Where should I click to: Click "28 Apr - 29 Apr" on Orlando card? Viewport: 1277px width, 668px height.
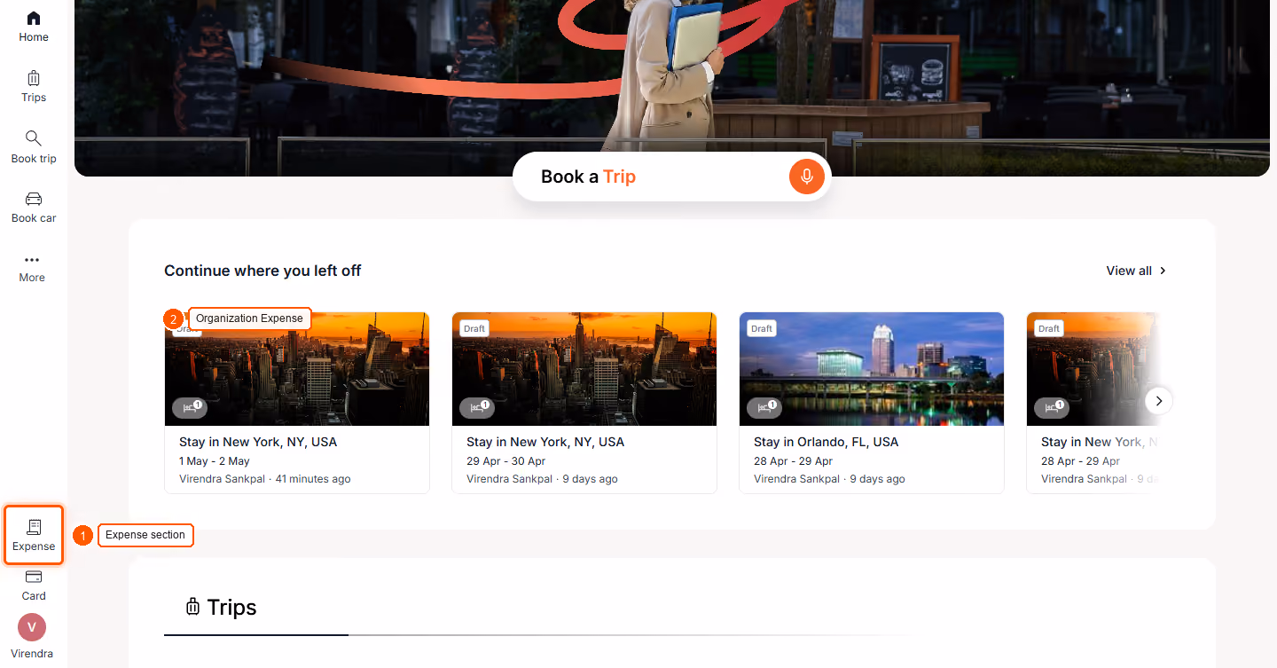(794, 461)
